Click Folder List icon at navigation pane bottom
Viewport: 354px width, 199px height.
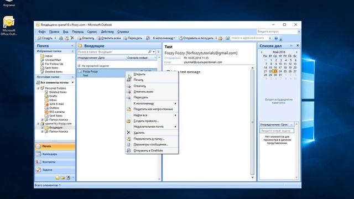click(x=63, y=178)
